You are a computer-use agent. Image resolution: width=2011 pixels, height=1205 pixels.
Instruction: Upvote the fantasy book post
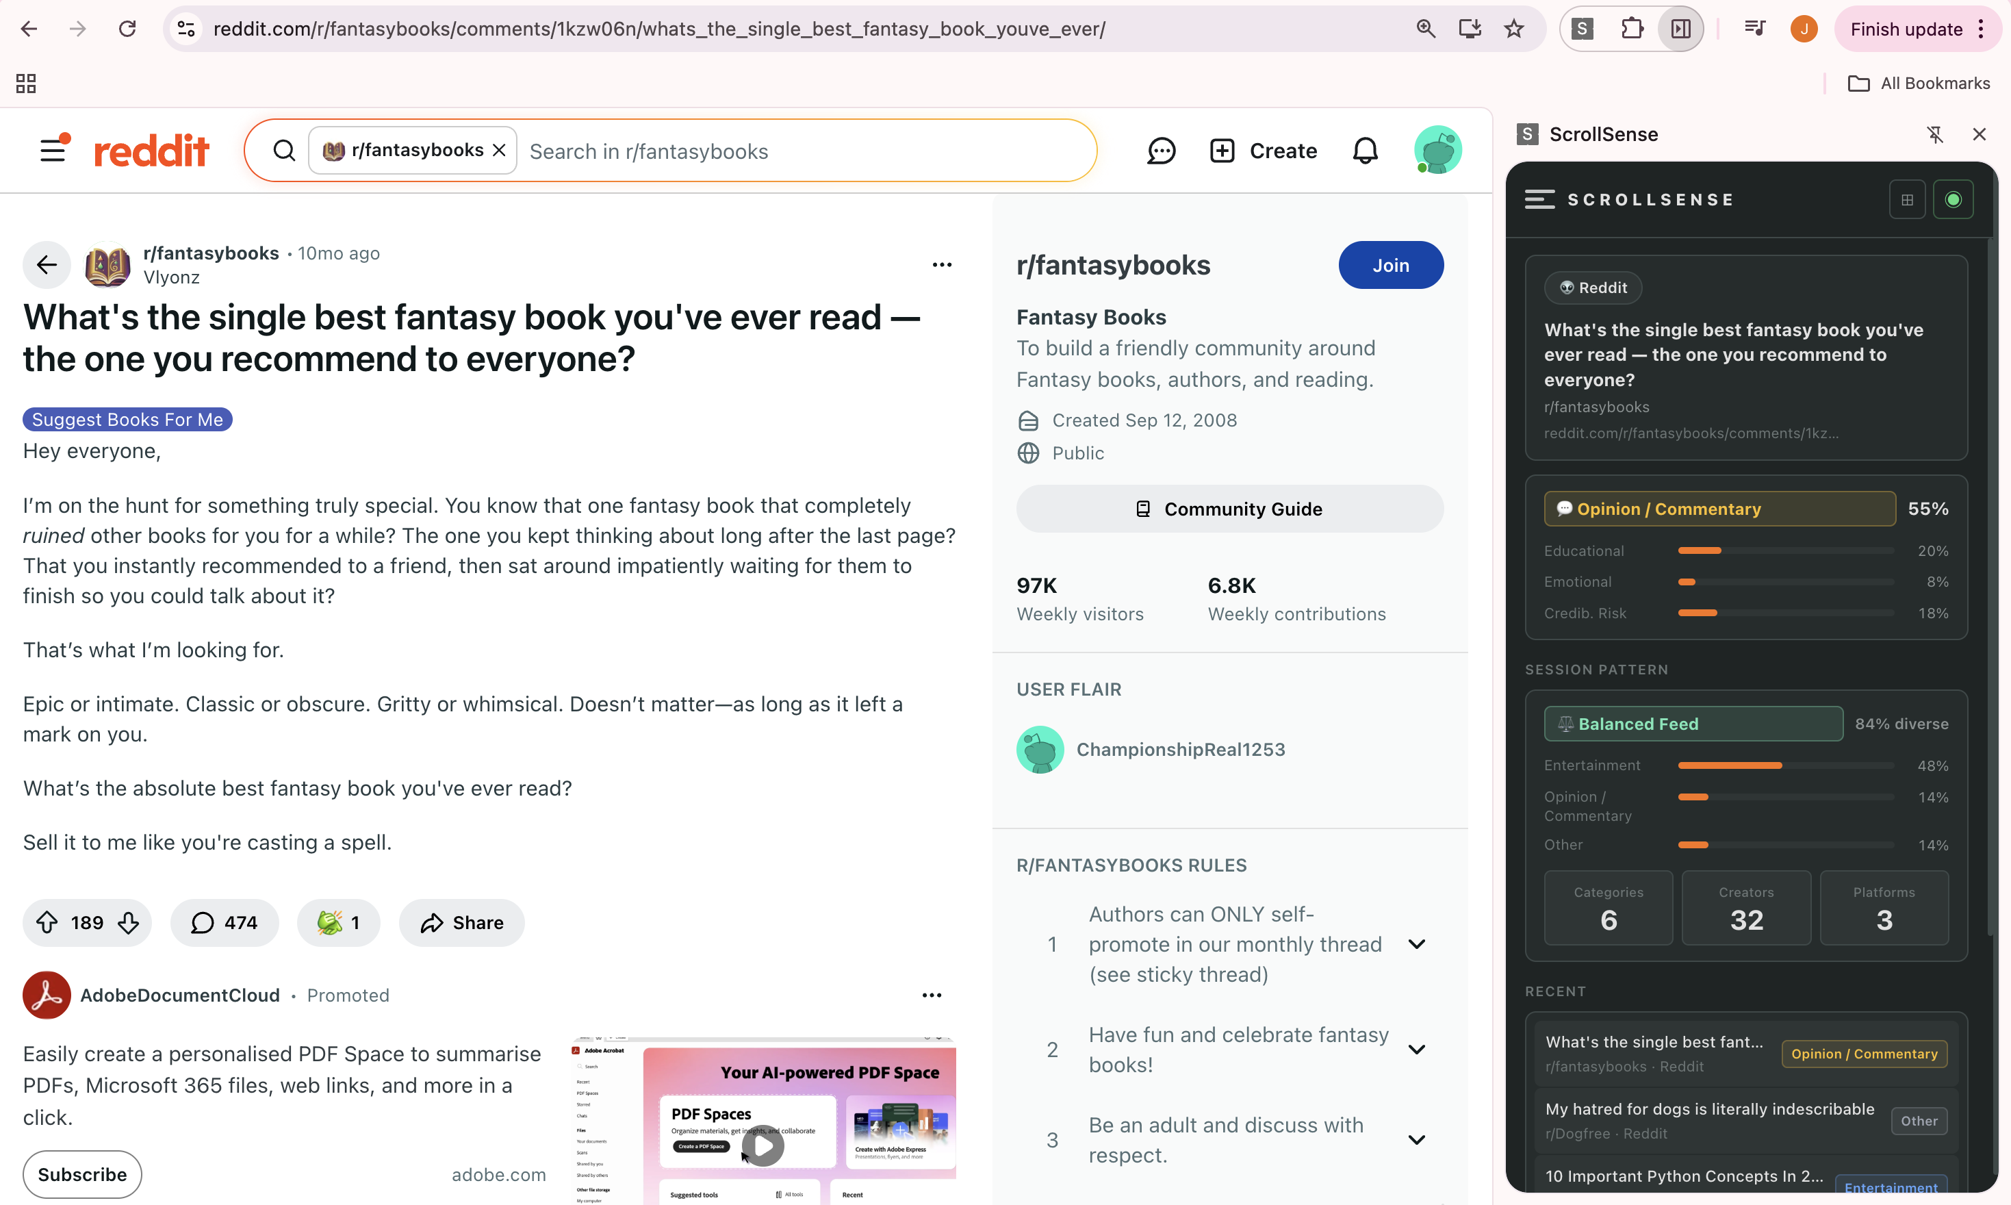coord(47,922)
